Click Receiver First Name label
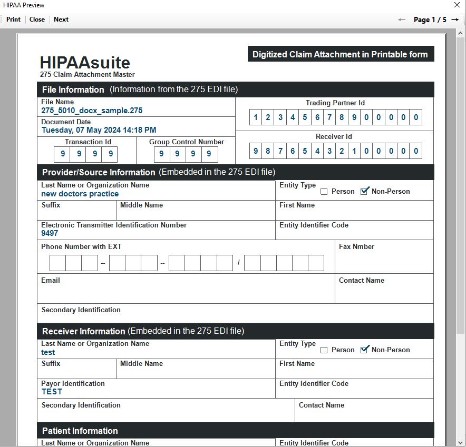This screenshot has width=466, height=447. click(297, 364)
